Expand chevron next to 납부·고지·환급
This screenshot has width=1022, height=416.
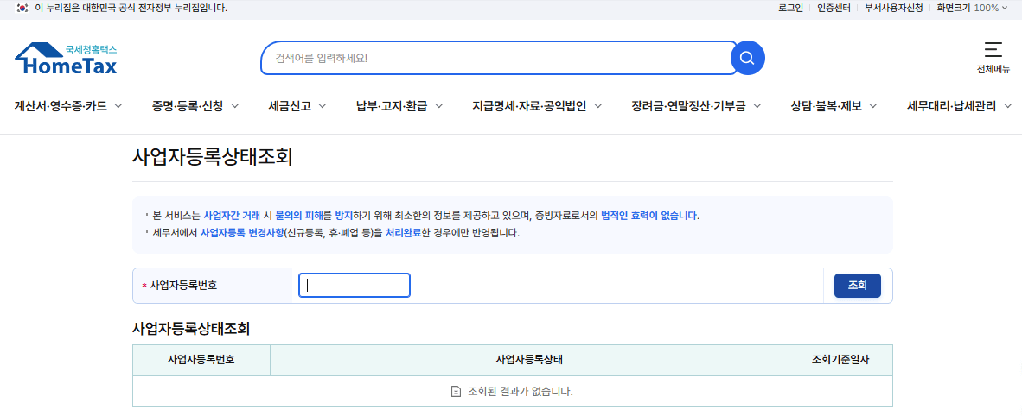pyautogui.click(x=438, y=106)
